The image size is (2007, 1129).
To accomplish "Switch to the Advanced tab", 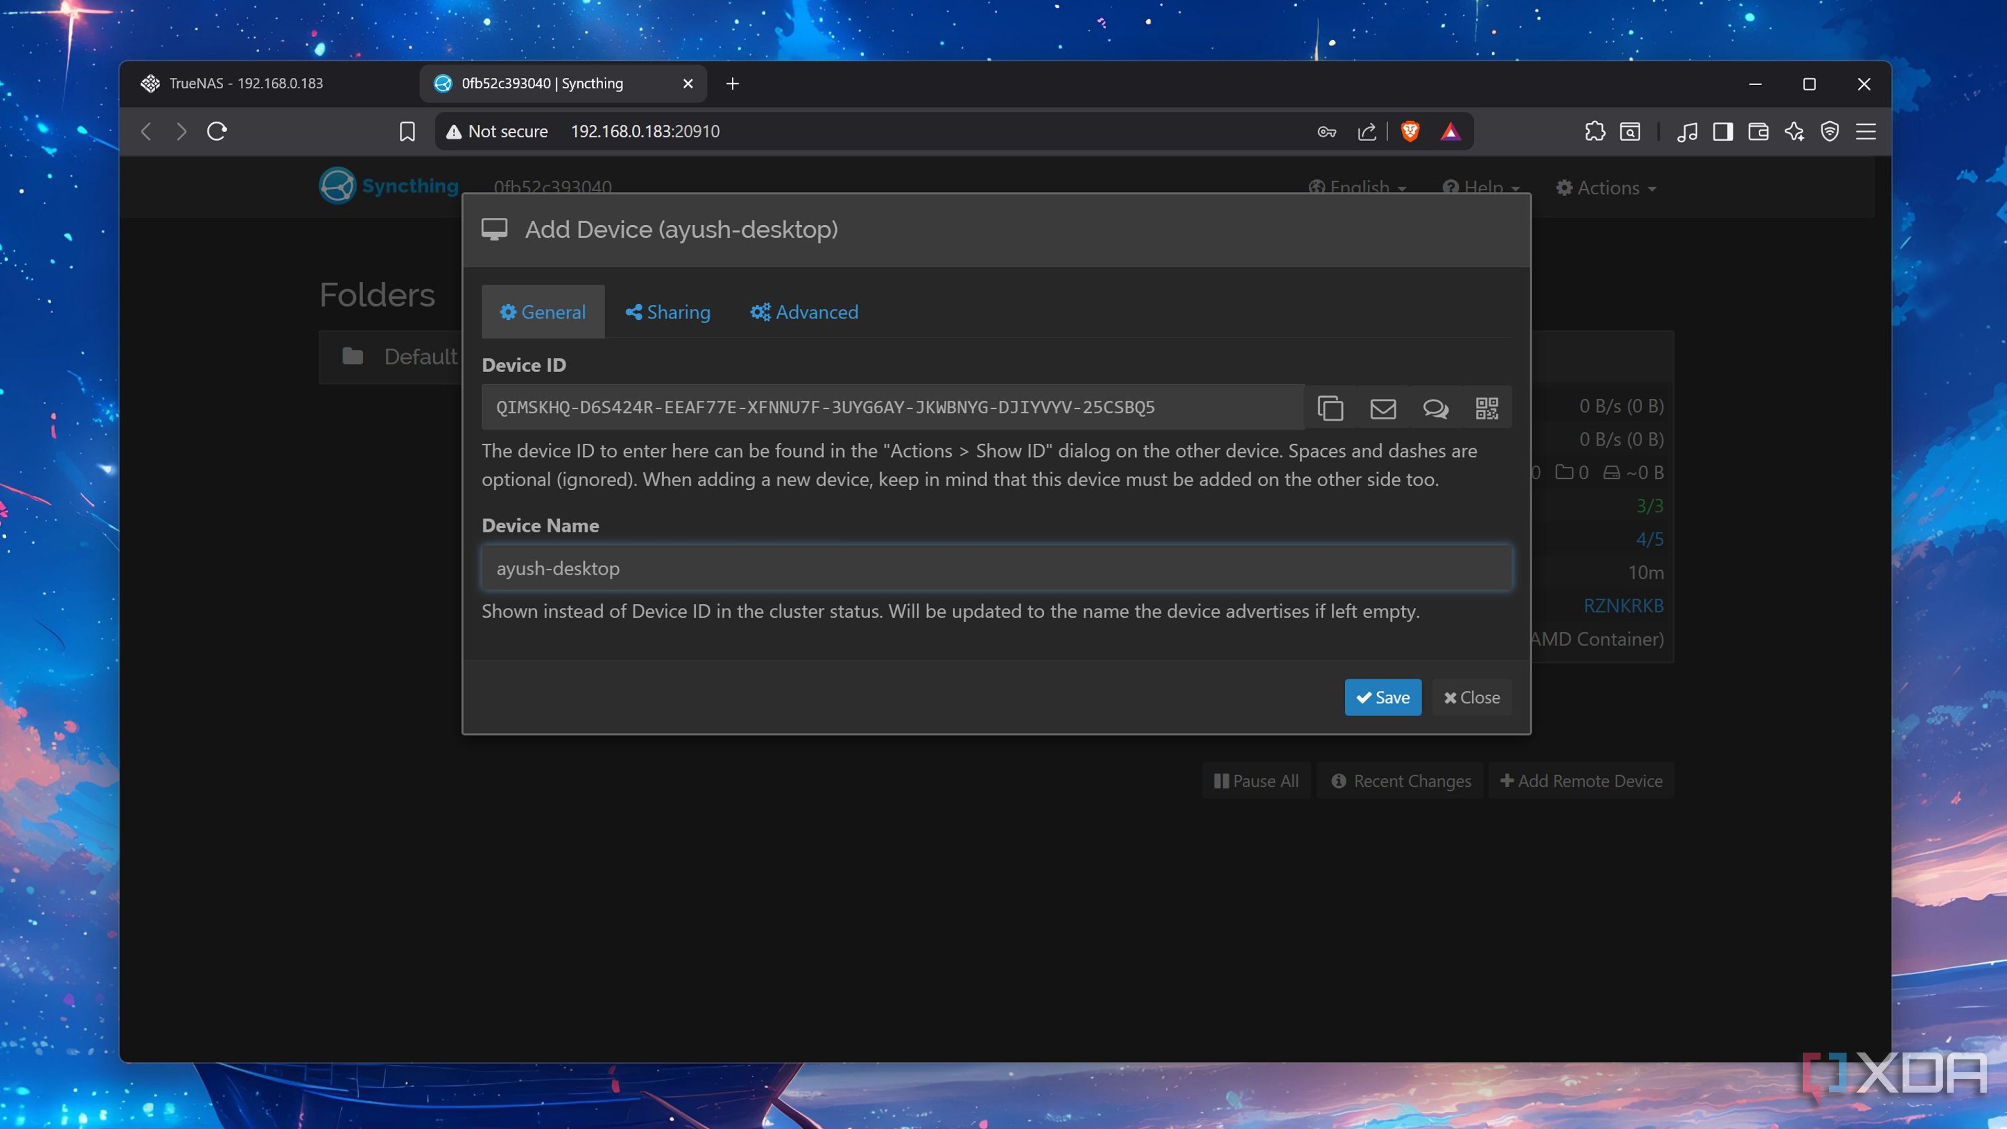I will coord(804,312).
